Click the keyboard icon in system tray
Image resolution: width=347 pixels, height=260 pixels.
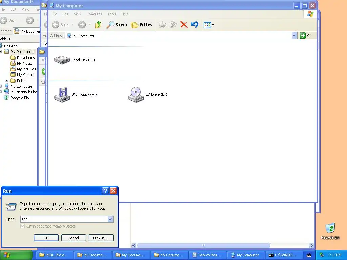tap(309, 255)
